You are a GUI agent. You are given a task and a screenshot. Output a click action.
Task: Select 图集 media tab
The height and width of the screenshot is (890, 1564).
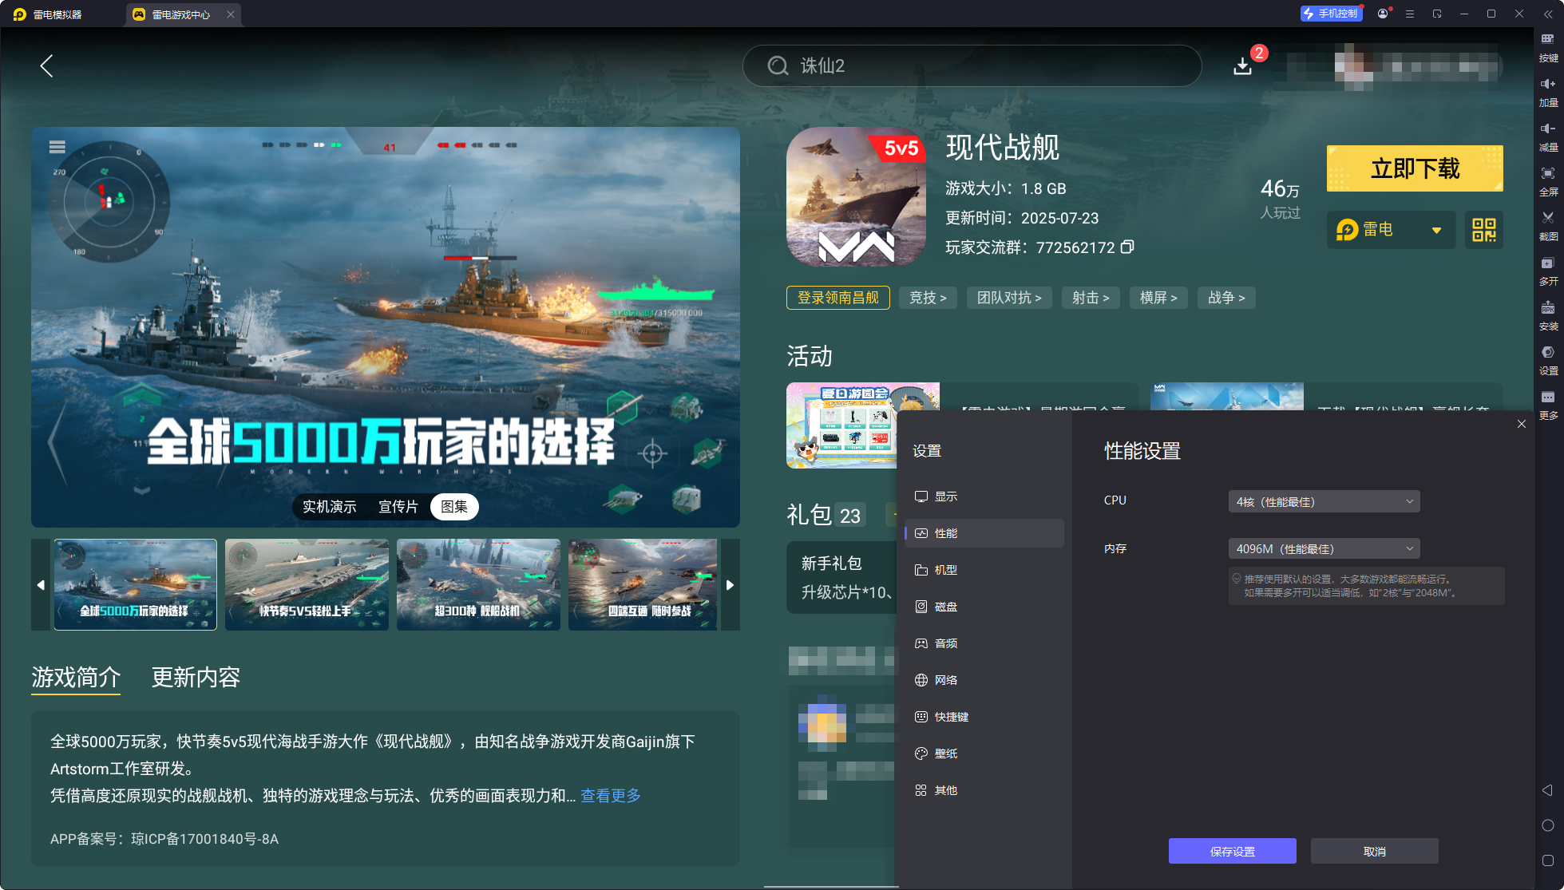tap(454, 507)
